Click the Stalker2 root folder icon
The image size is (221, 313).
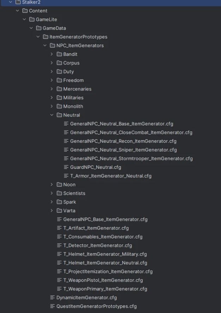18,2
